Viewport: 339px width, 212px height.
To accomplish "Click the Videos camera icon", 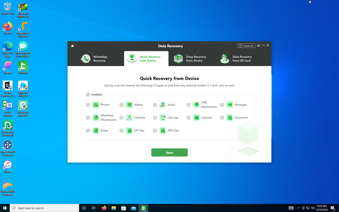I will pos(129,104).
